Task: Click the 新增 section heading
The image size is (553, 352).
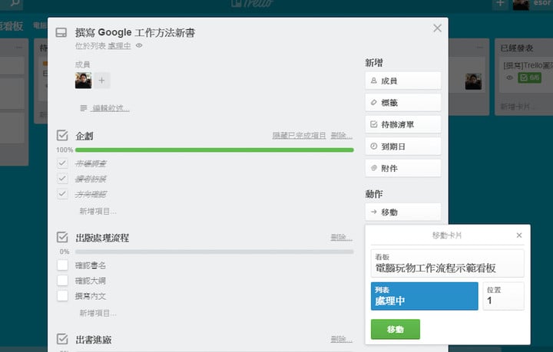Action: (x=374, y=63)
